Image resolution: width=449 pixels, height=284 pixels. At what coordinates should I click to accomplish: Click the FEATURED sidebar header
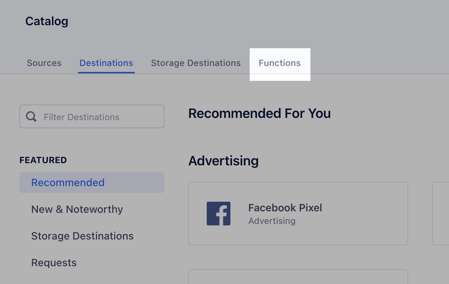click(43, 160)
